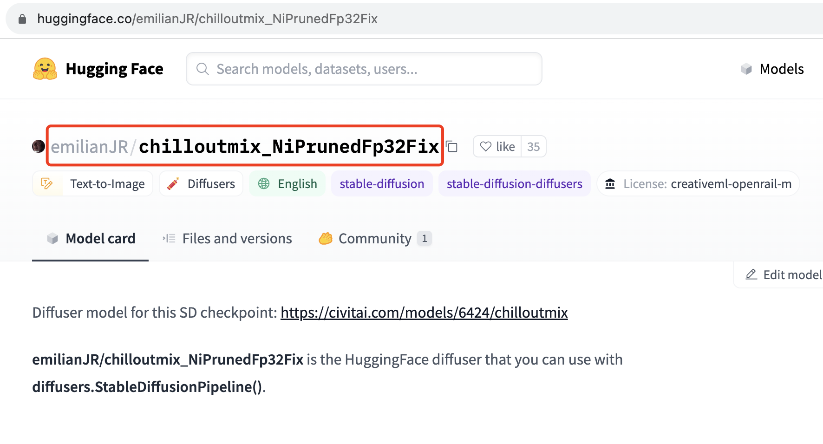Screen dimensions: 823x444
Task: Copy model name with the copy icon
Action: [452, 147]
